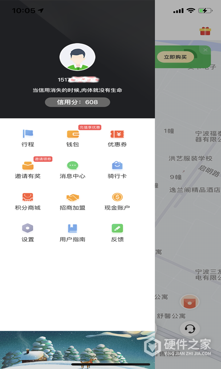This screenshot has height=369, width=221.
Task: Tap the red envelope icon on map
Action: (190, 302)
